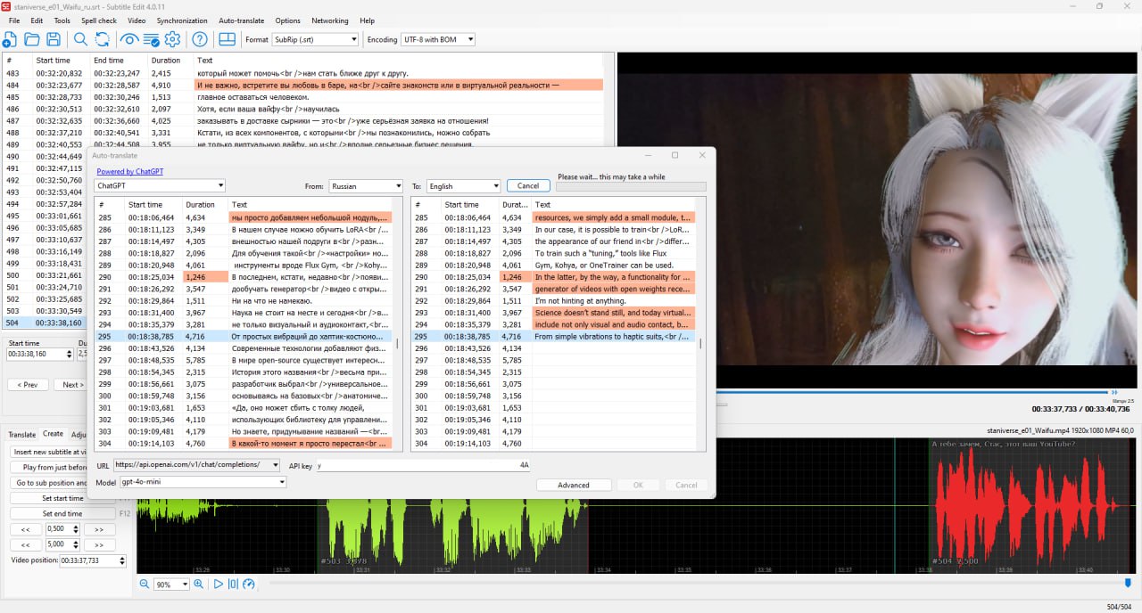Image resolution: width=1142 pixels, height=613 pixels.
Task: Switch to the Translate tab
Action: (22, 434)
